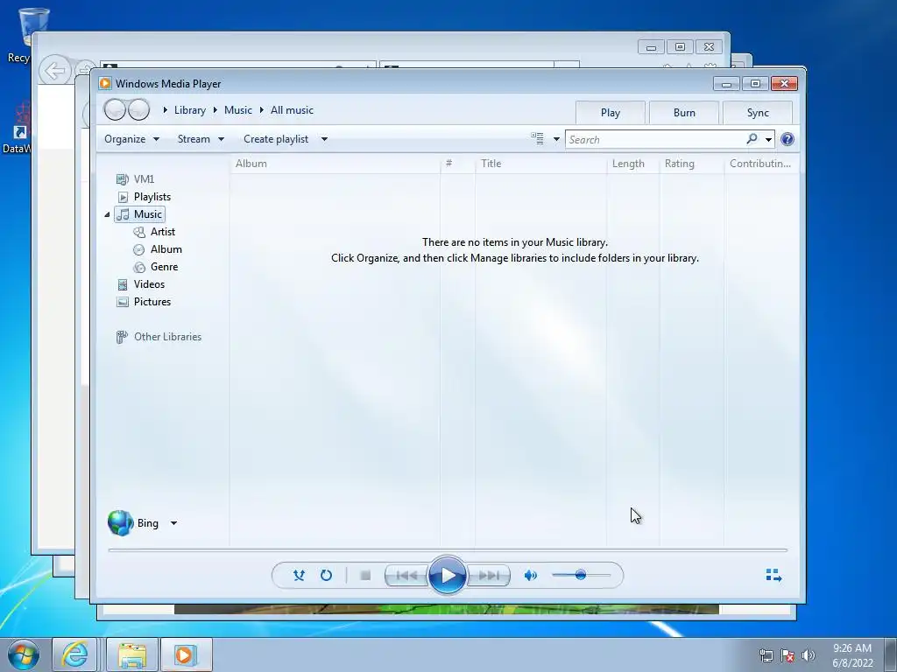Sort by the # column header
The height and width of the screenshot is (672, 897).
click(x=457, y=164)
